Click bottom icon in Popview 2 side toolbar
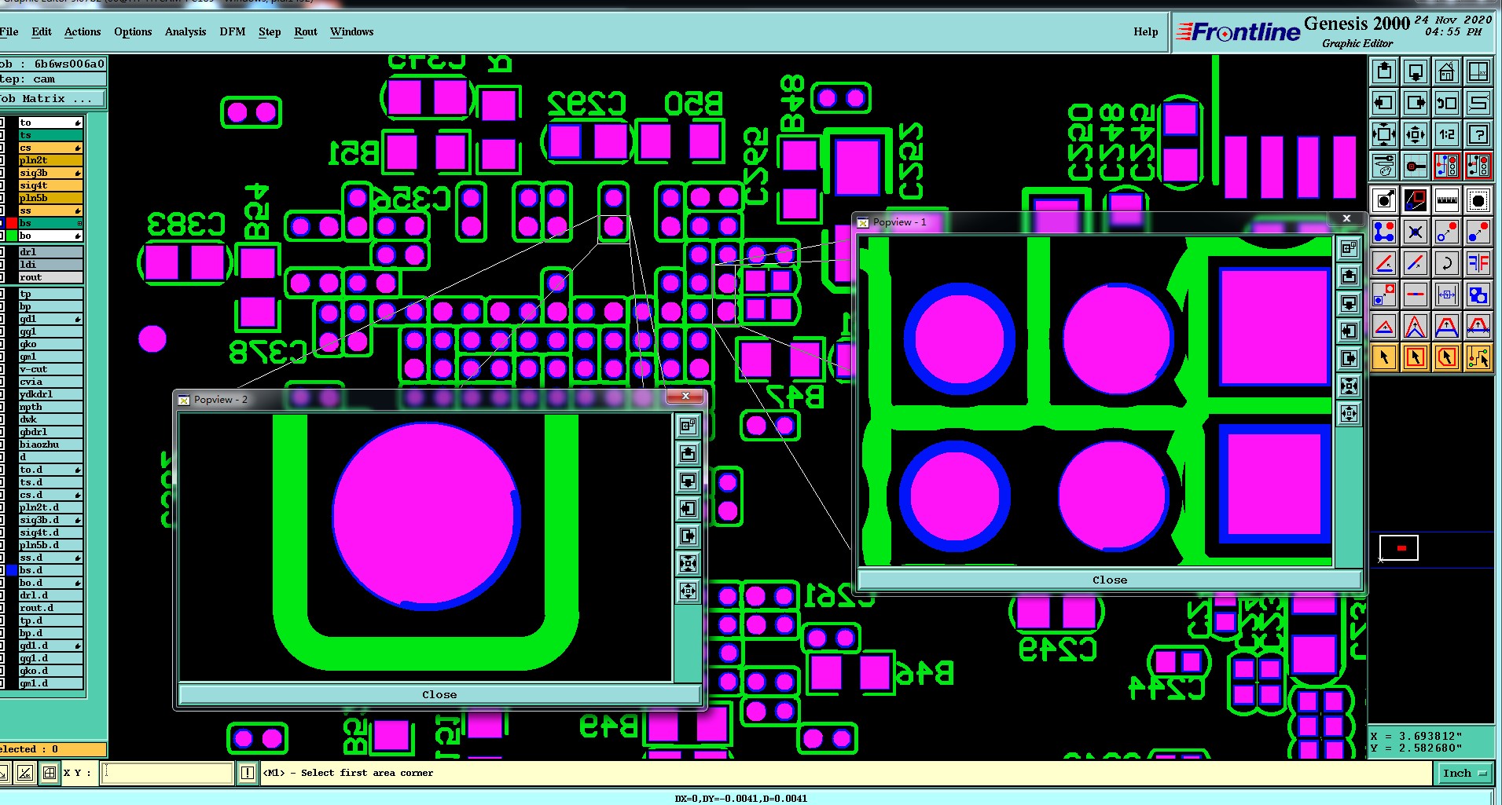 point(688,591)
